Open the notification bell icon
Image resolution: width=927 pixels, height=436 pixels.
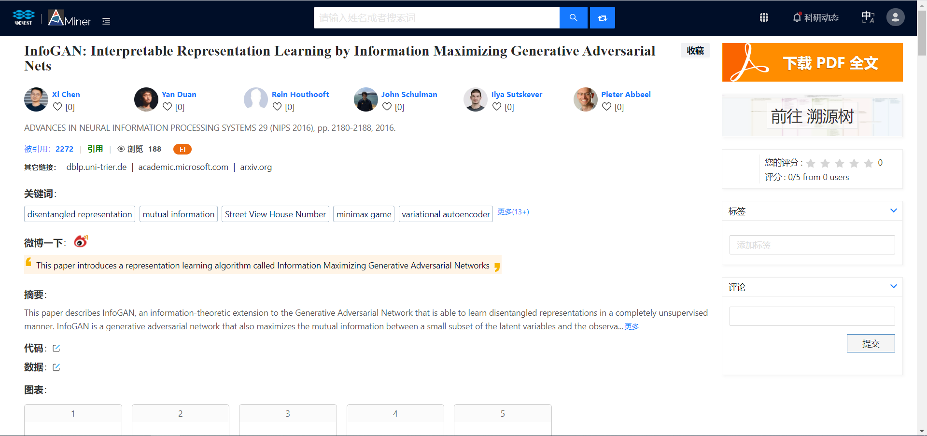tap(797, 17)
